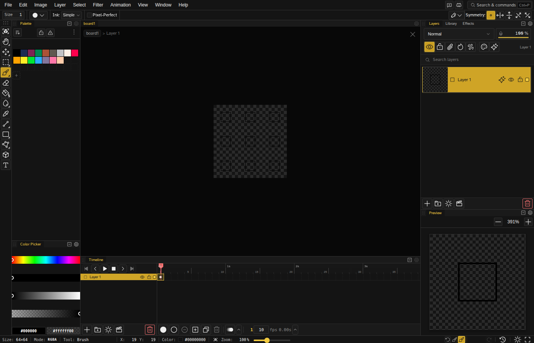Choose the rectangular marquee selection tool

[6, 62]
